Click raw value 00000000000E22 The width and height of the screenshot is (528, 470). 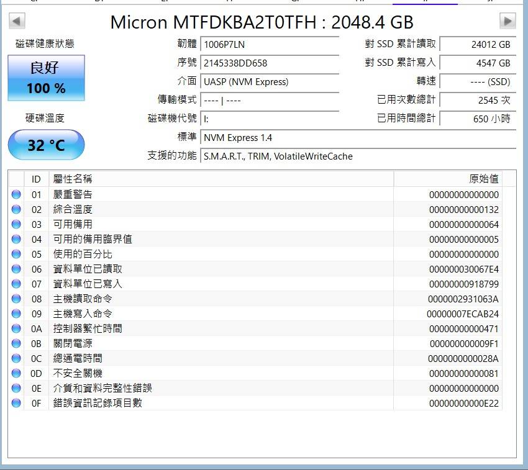[x=463, y=404]
